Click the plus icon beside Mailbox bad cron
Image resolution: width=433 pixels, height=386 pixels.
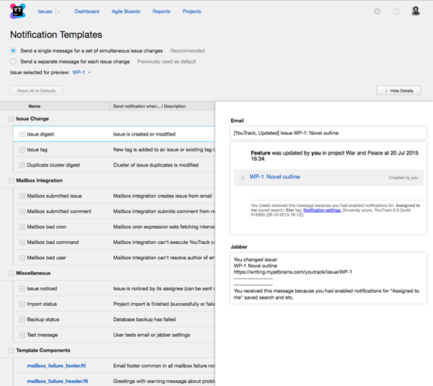pyautogui.click(x=22, y=227)
